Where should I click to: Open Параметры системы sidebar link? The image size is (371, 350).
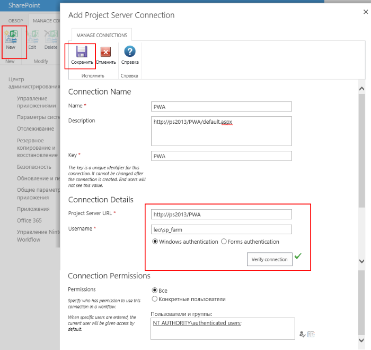pos(38,117)
